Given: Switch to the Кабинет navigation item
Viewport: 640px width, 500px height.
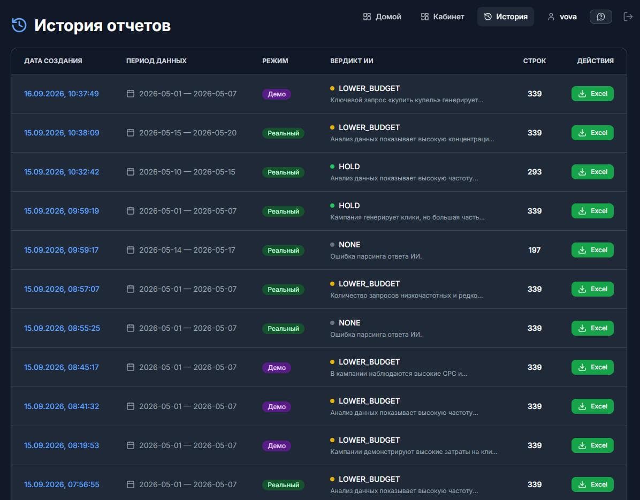Looking at the screenshot, I should point(443,17).
